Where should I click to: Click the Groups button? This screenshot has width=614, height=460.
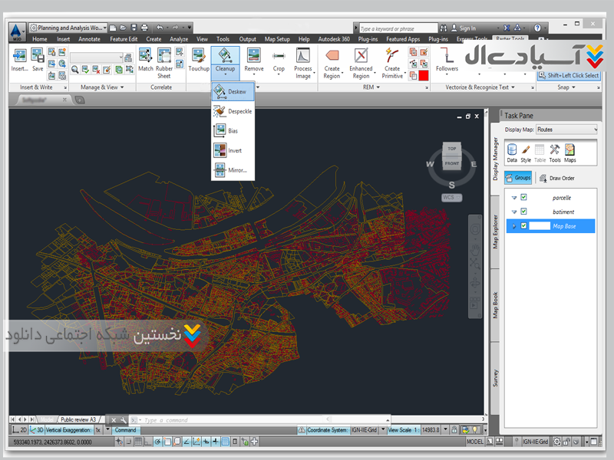518,178
